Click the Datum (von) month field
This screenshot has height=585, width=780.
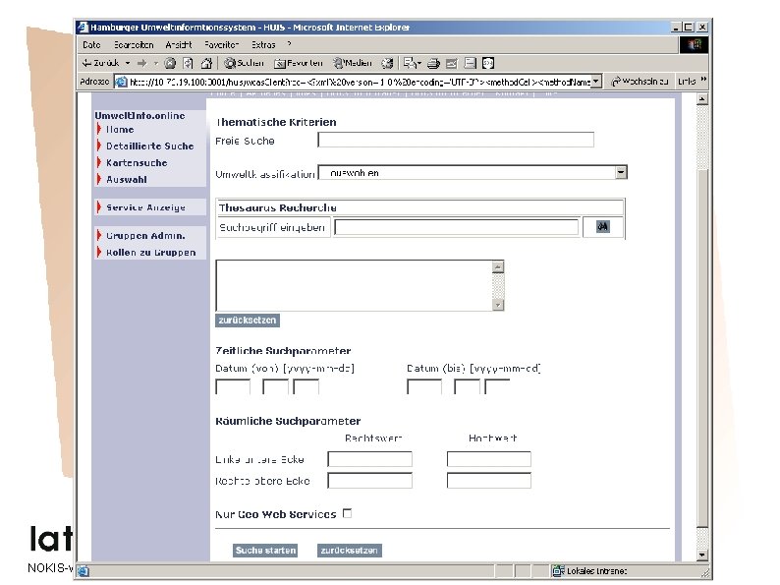pyautogui.click(x=276, y=386)
